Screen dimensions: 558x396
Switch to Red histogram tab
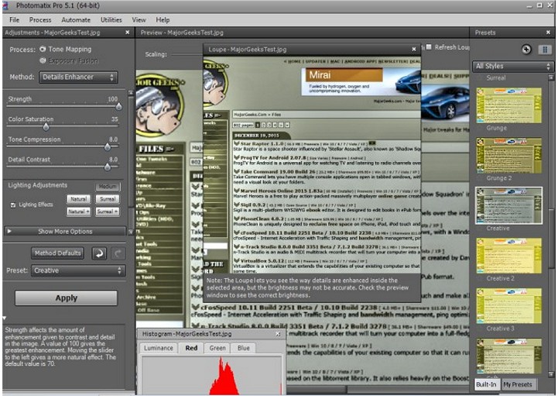pyautogui.click(x=191, y=348)
